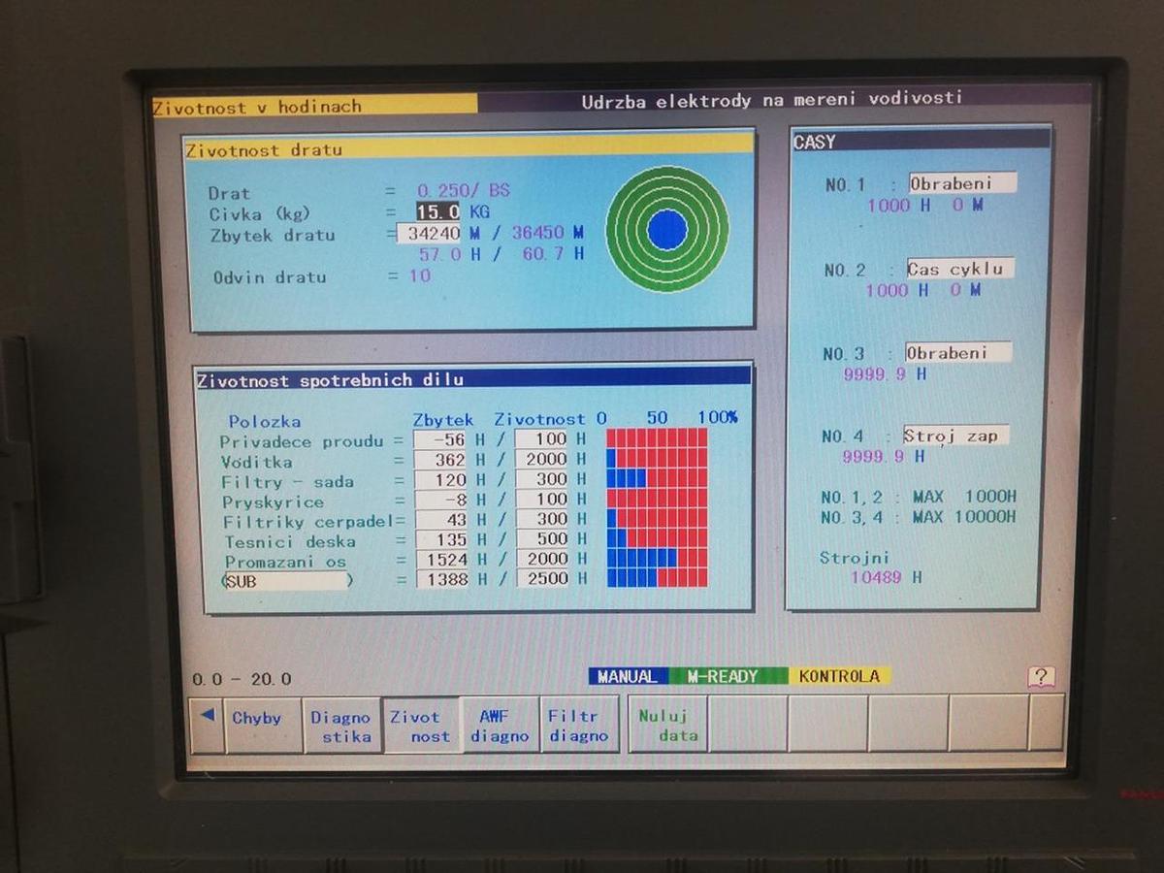1164x873 pixels.
Task: Click the Odvin dratu value 10
Action: (418, 275)
